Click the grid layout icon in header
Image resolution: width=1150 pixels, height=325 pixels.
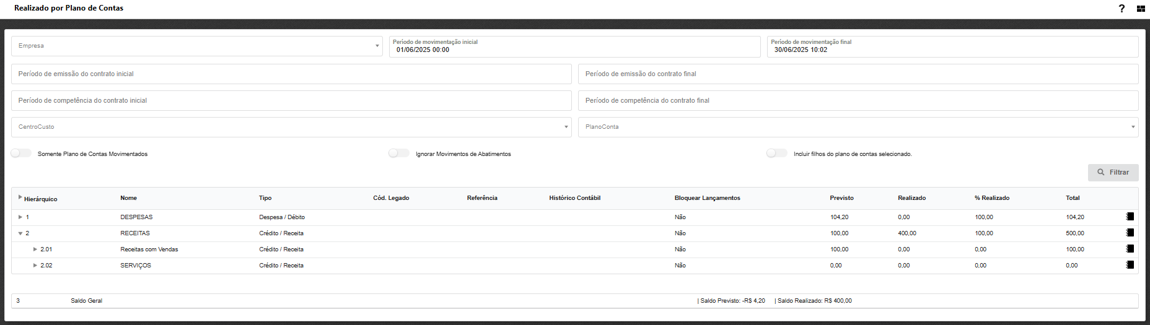coord(1141,9)
